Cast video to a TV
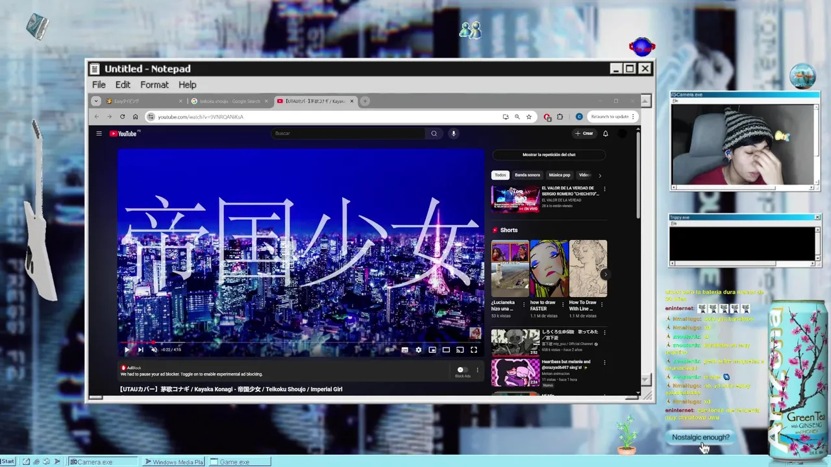Viewport: 831px width, 467px height. [460, 350]
